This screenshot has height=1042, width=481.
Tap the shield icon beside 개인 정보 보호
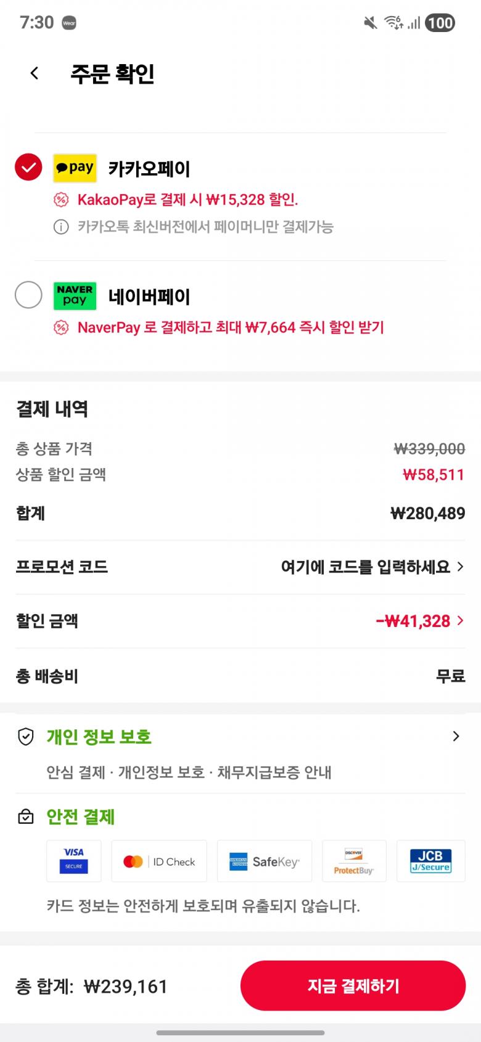pyautogui.click(x=26, y=736)
